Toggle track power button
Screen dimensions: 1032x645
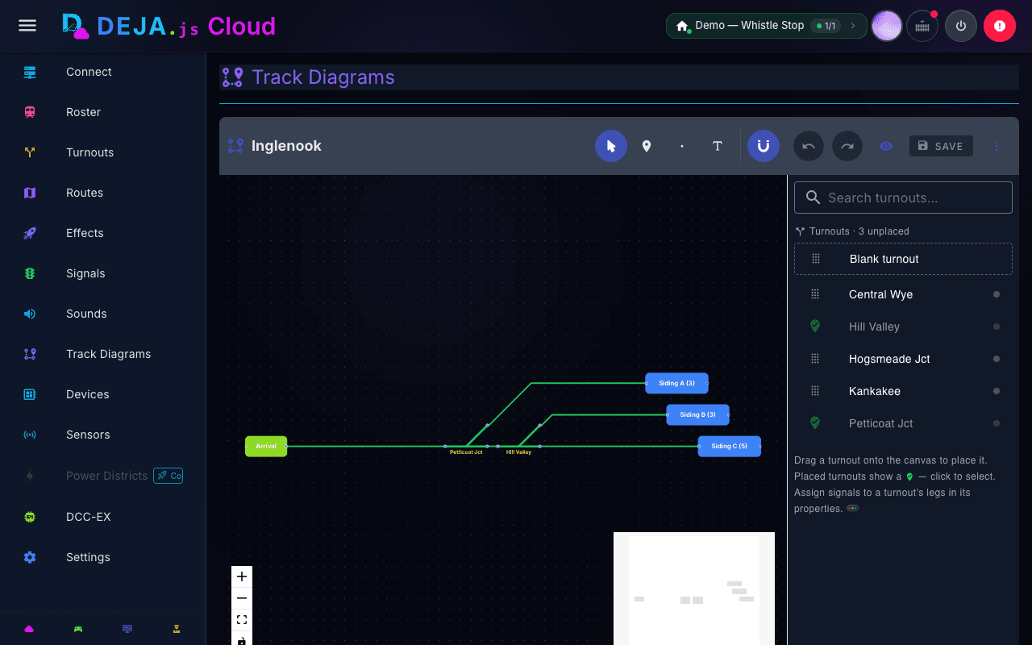(x=961, y=26)
